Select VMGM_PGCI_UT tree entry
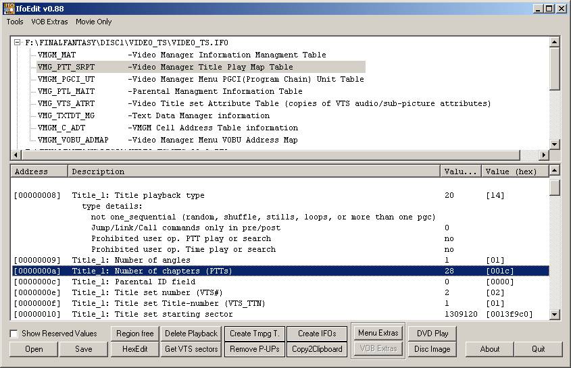The image size is (571, 368). click(66, 79)
